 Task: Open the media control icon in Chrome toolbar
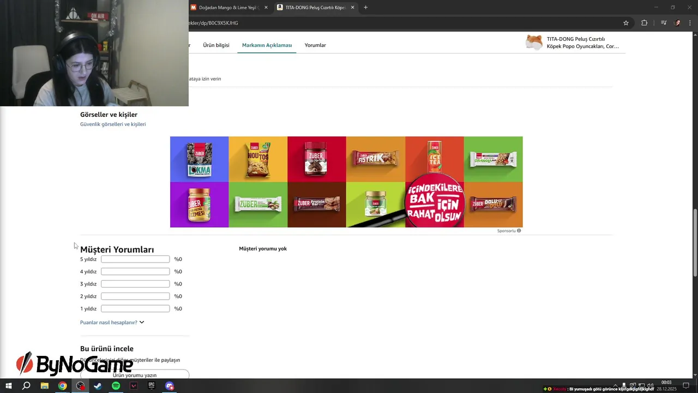tap(664, 23)
